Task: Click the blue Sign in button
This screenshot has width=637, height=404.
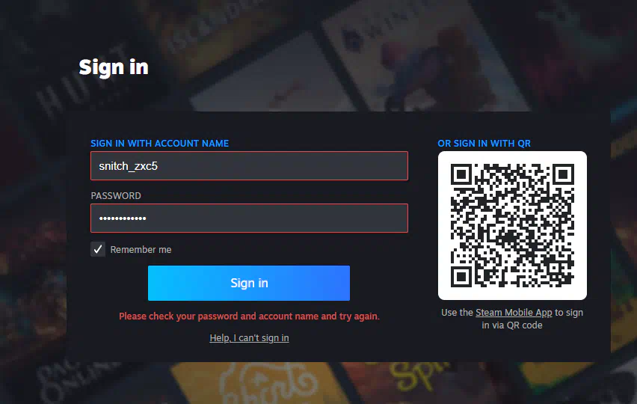Action: point(249,283)
